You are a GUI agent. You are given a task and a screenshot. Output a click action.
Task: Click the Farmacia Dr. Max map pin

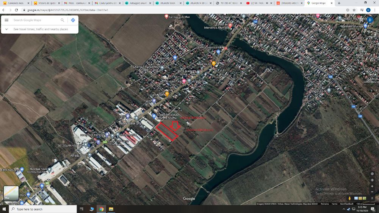point(166,16)
